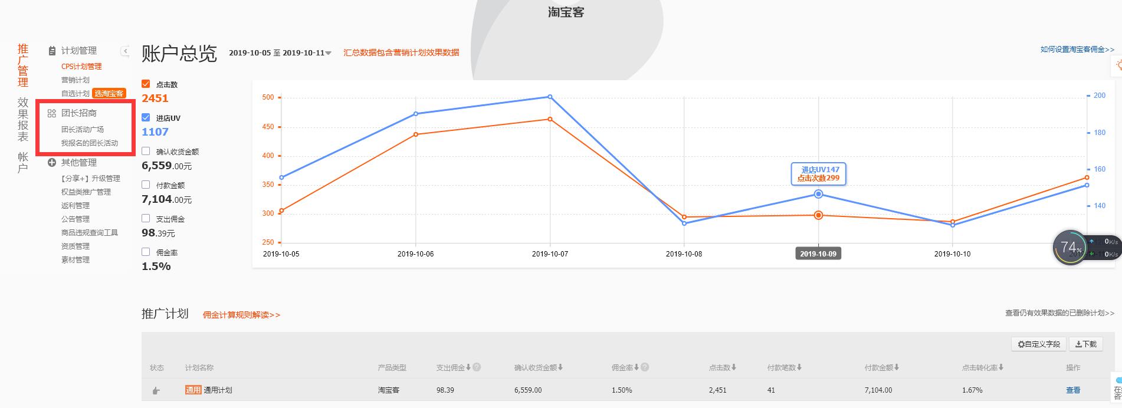Open 查看仍有效果数据的已删除计划 link
The image size is (1122, 408).
(1059, 313)
